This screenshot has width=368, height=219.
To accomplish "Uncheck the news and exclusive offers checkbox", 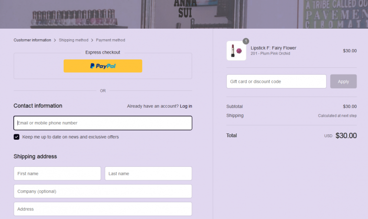I will tap(17, 137).
